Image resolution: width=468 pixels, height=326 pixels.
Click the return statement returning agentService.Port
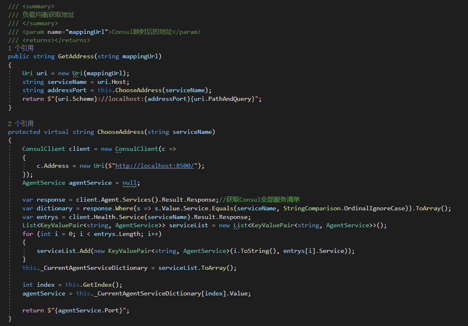click(x=74, y=310)
